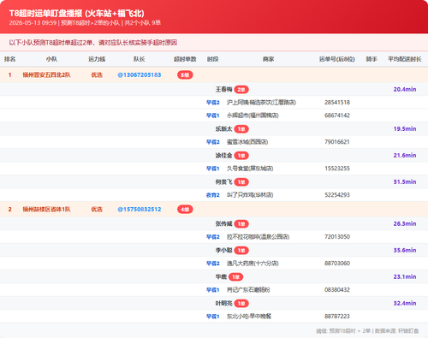Image resolution: width=428 pixels, height=338 pixels.
Task: Click the 早餐1 tag on waybill 68674142 row
Action: [213, 116]
